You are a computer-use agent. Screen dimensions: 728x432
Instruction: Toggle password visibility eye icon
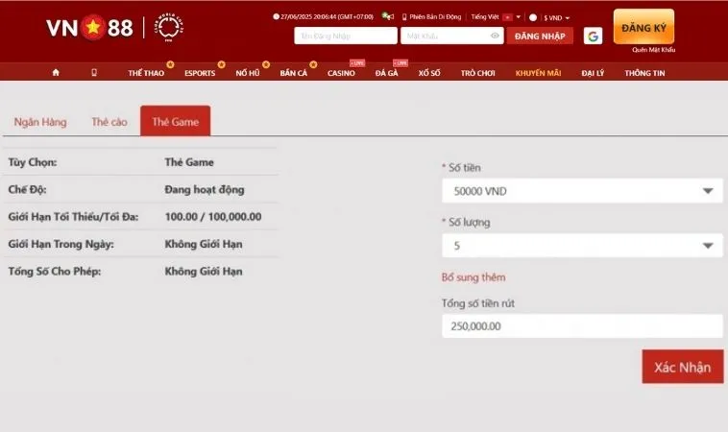[495, 36]
